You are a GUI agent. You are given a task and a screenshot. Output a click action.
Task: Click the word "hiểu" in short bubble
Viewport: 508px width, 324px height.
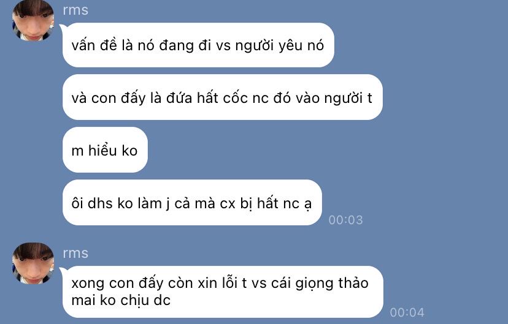click(x=102, y=150)
